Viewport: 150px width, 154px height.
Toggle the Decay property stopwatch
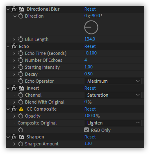(20, 74)
